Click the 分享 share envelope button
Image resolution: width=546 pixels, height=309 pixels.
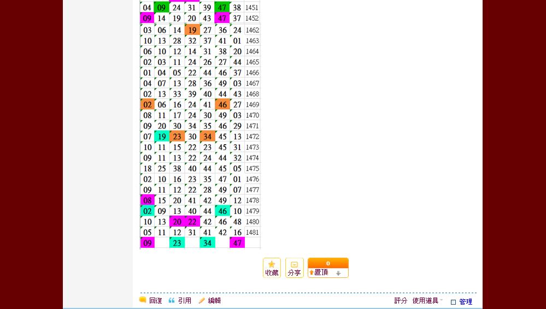tap(294, 268)
